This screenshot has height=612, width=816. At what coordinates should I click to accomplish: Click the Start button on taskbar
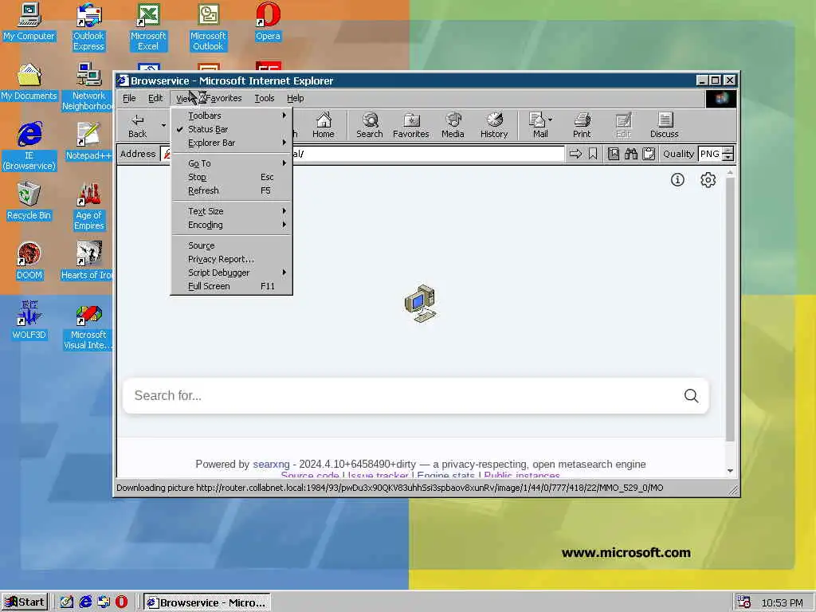pyautogui.click(x=25, y=602)
